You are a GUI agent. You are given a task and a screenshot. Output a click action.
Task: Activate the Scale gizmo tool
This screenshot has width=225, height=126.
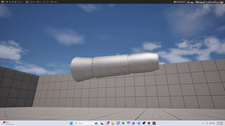click(16, 2)
